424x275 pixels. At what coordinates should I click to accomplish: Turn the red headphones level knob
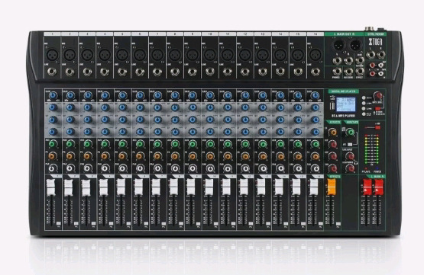(x=350, y=168)
